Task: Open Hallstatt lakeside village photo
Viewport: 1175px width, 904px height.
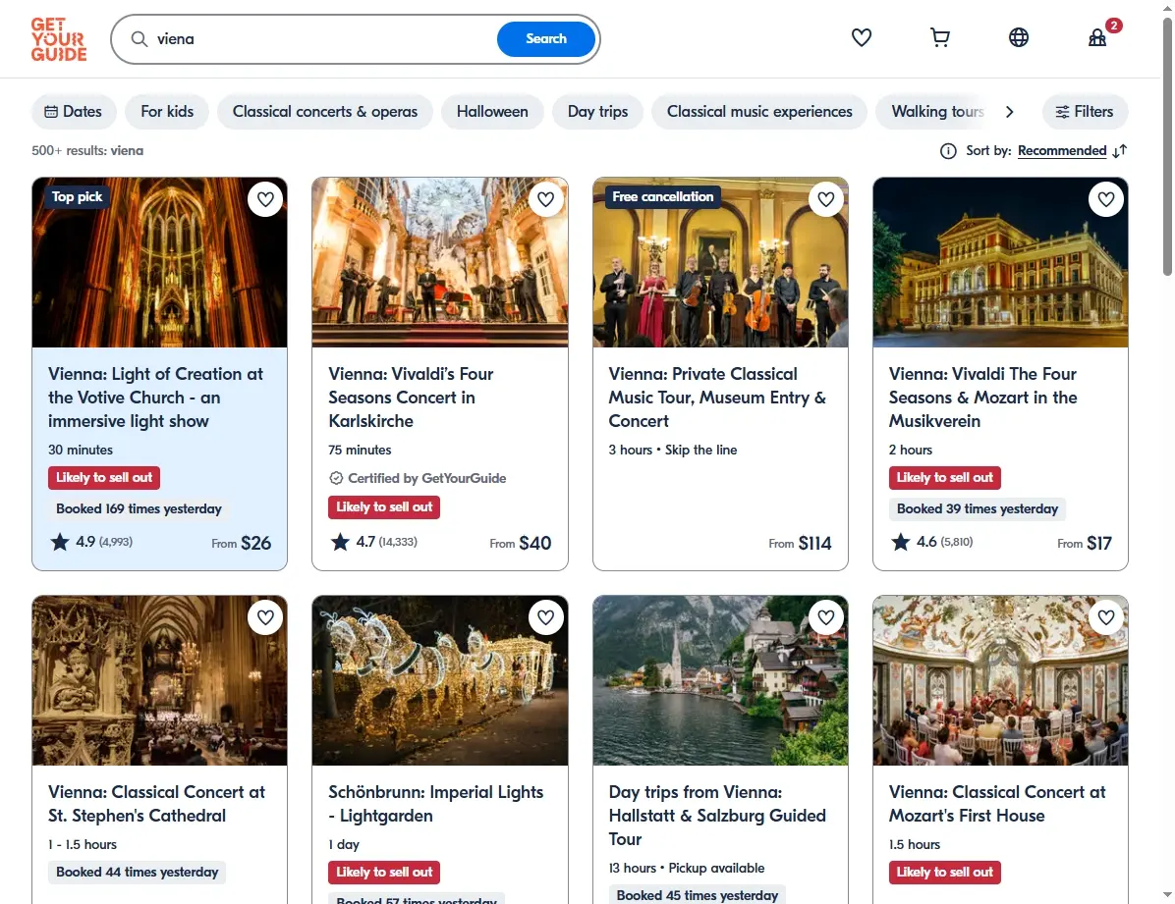Action: coord(720,680)
